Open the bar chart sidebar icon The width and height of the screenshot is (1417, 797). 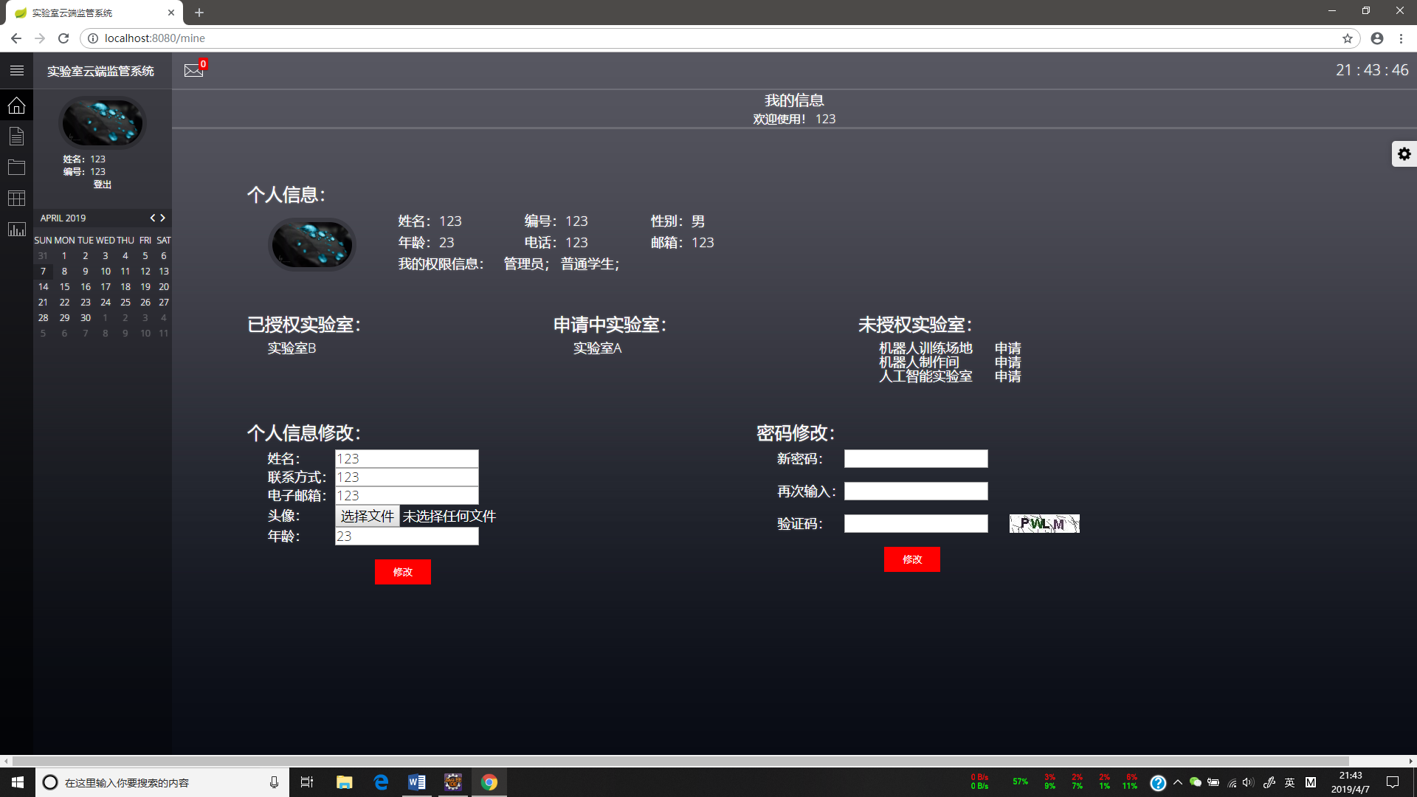click(x=16, y=230)
